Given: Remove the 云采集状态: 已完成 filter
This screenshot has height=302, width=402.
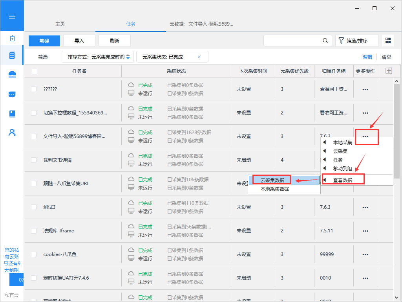Looking at the screenshot, I should point(199,57).
